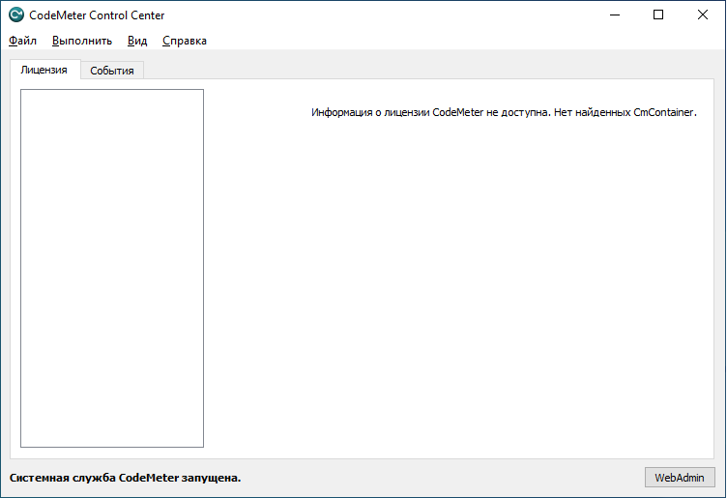Click the CodeMeter app icon in title bar
Image resolution: width=727 pixels, height=498 pixels.
click(16, 15)
